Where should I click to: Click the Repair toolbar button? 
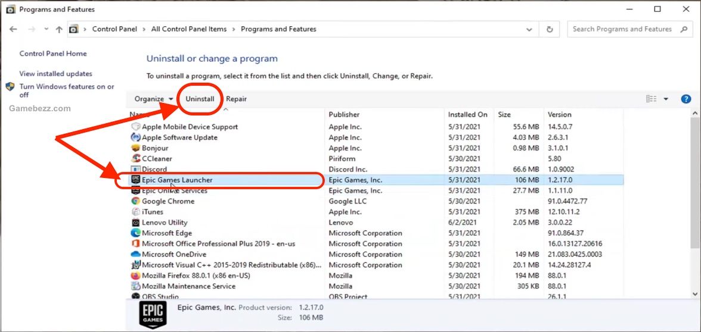(236, 99)
